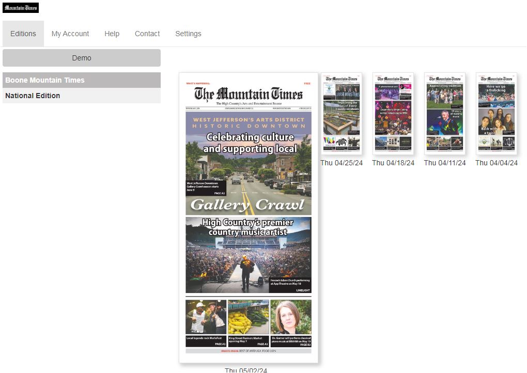Click the Mountain Times logo
The image size is (527, 373).
pos(21,8)
